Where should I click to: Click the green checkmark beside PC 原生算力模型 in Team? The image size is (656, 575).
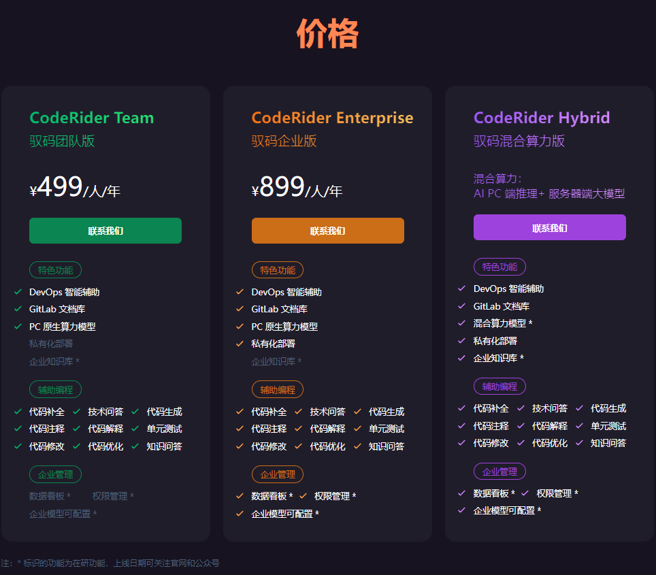click(x=18, y=327)
